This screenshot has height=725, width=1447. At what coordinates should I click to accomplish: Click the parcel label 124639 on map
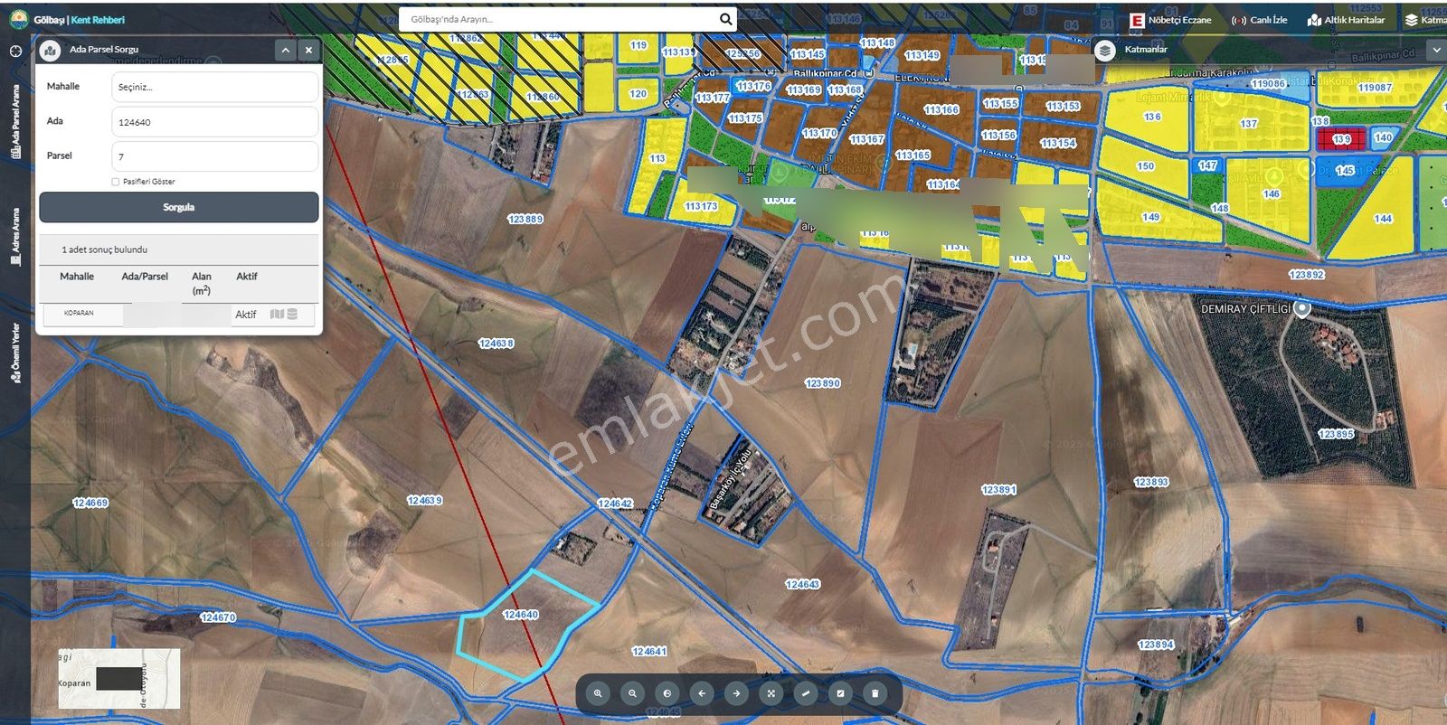[x=425, y=500]
